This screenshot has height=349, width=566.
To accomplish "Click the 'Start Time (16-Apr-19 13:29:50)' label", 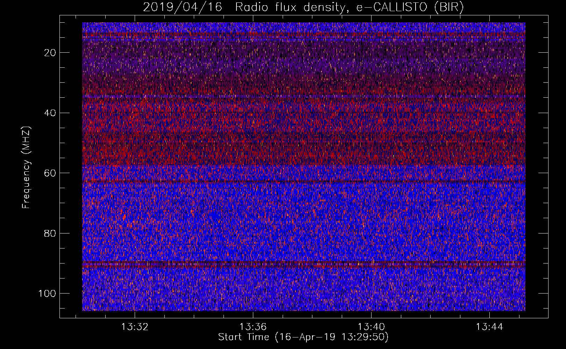I will pos(303,337).
